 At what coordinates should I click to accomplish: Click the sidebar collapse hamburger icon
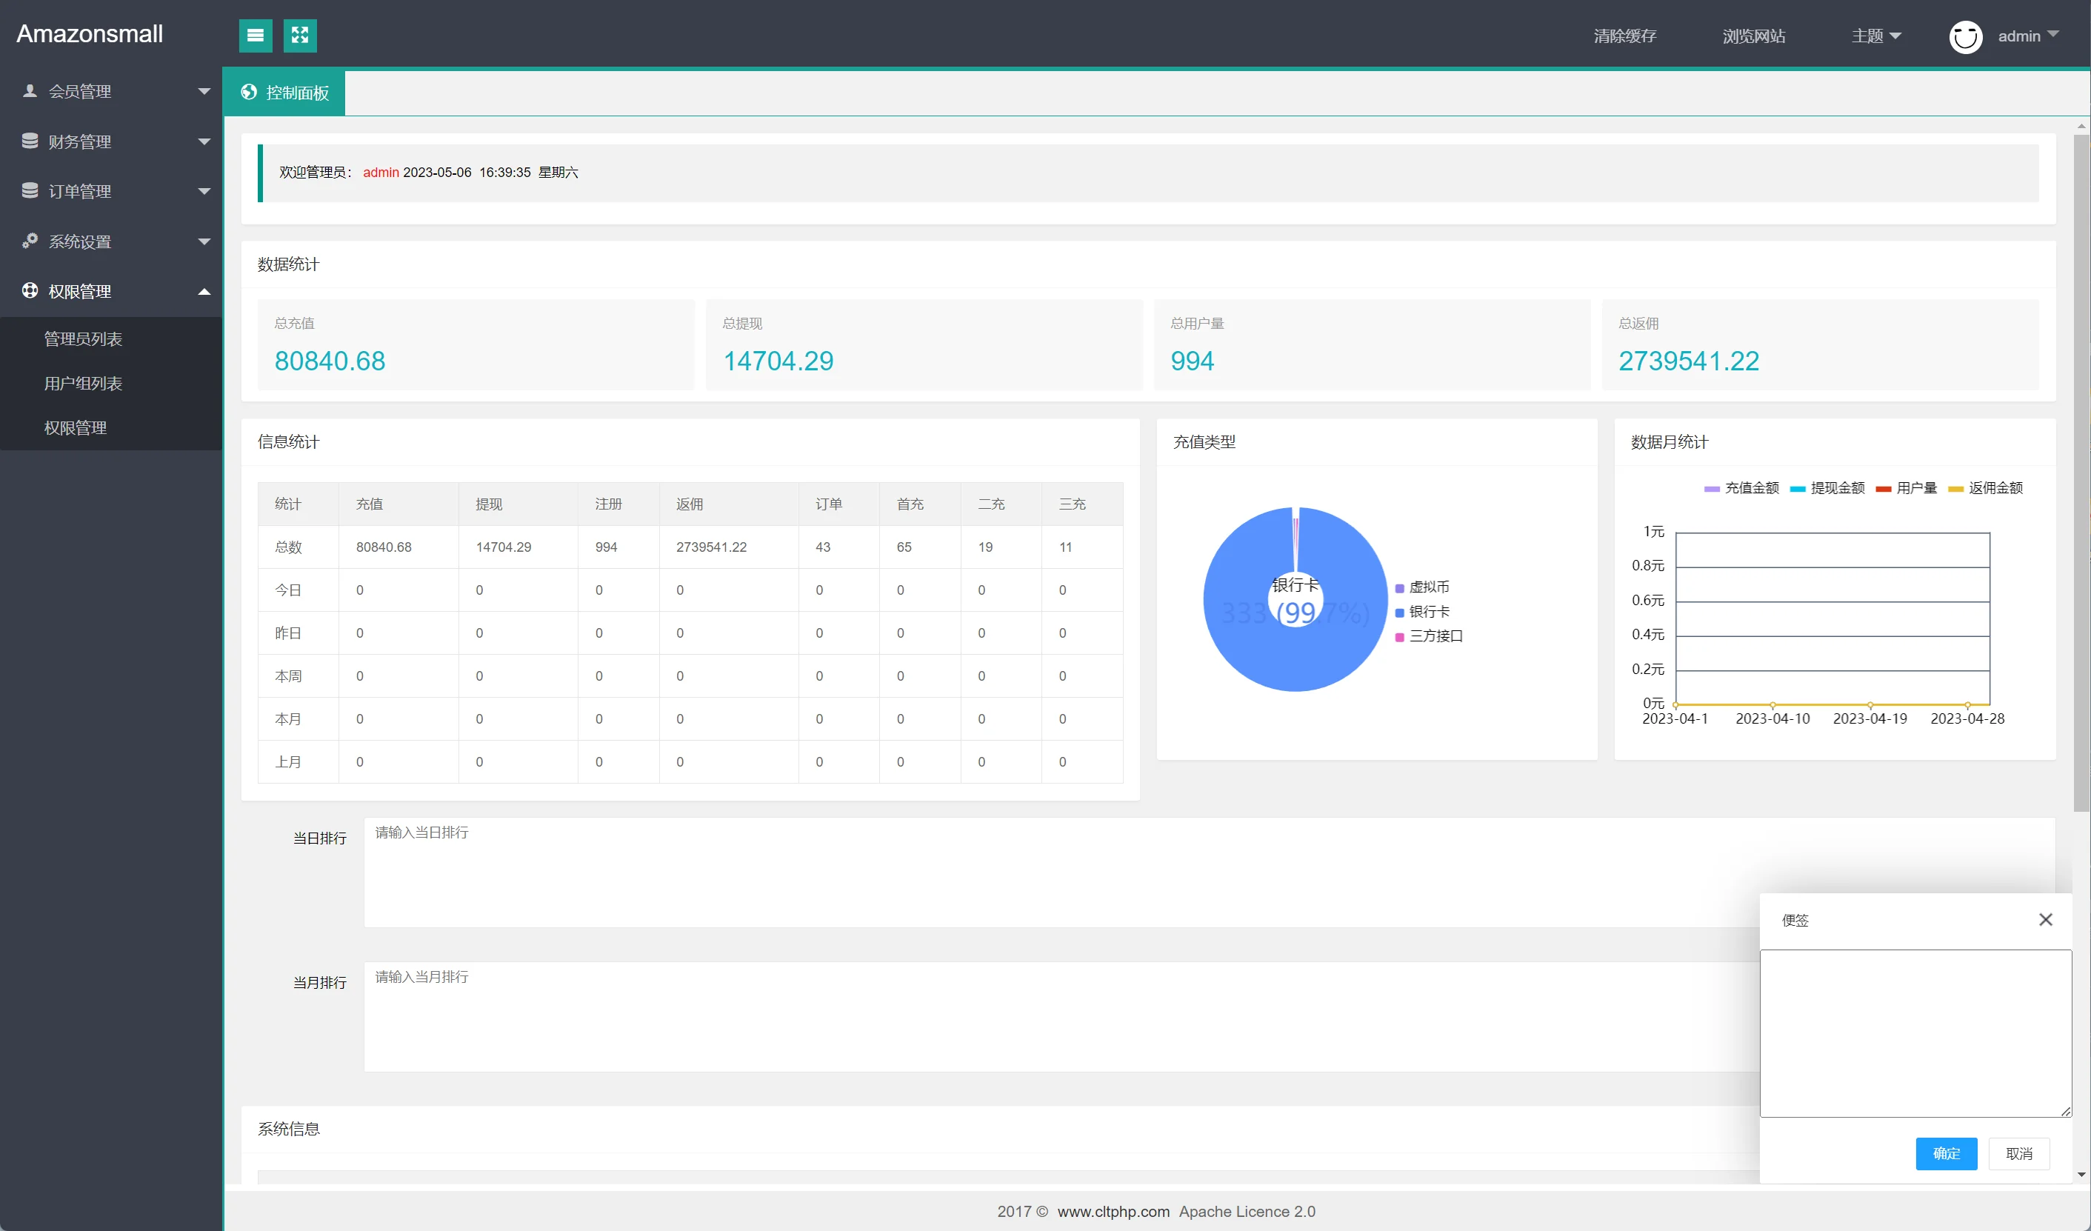(256, 36)
